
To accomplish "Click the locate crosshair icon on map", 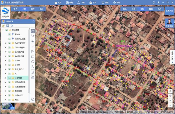I will tap(170, 96).
